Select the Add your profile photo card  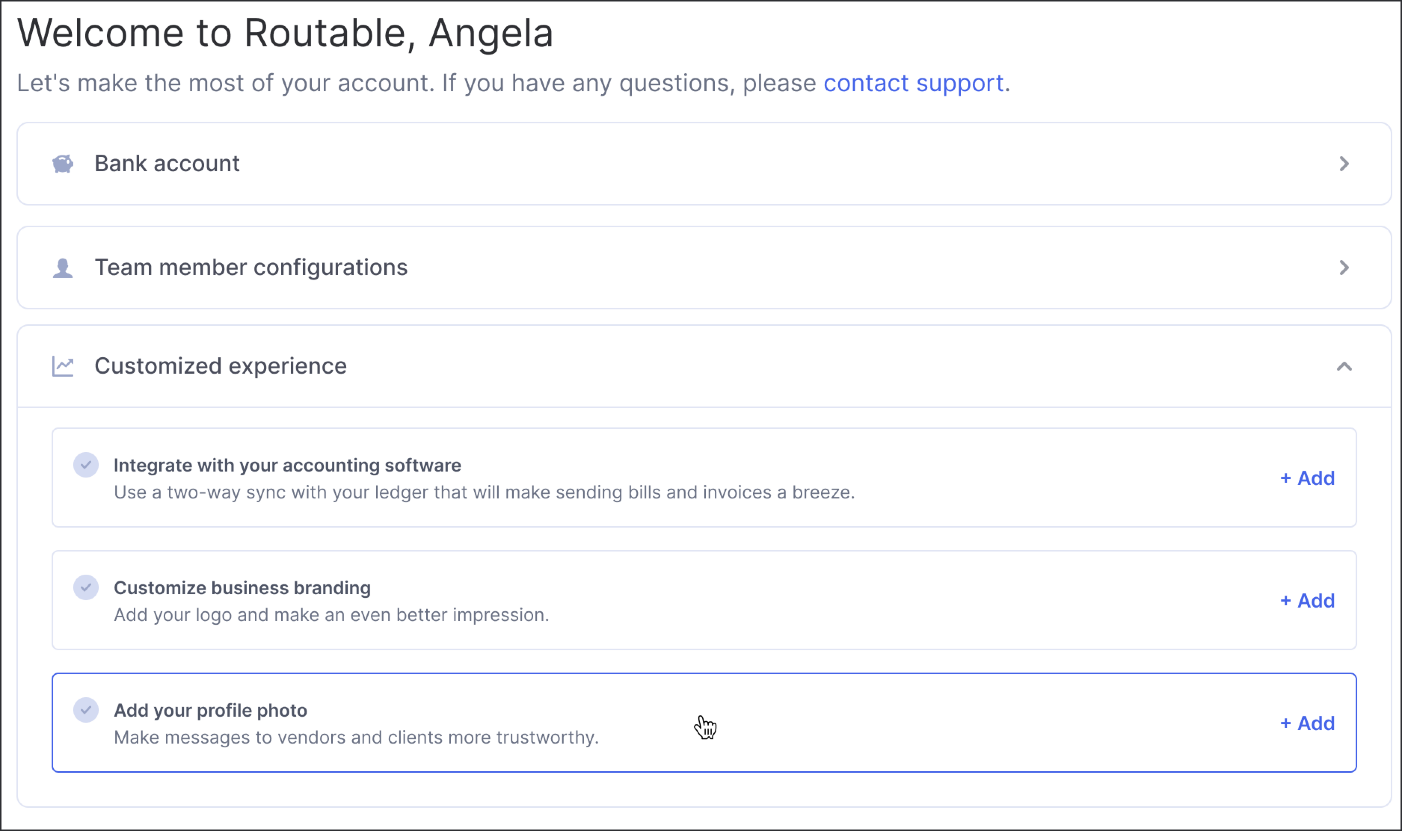pos(704,723)
